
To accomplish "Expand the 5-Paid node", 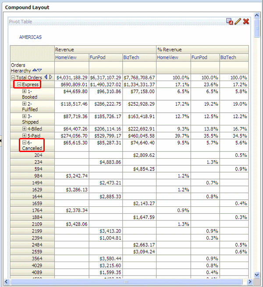I will (24, 135).
